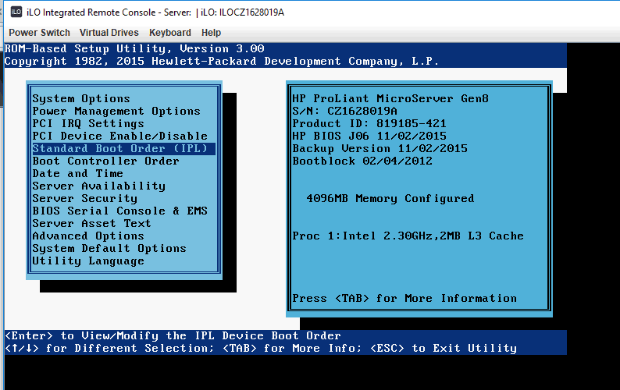The height and width of the screenshot is (390, 620).
Task: Click the iLO logo icon in title bar
Action: tap(15, 12)
